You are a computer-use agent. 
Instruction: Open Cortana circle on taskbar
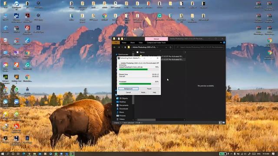click(x=13, y=154)
